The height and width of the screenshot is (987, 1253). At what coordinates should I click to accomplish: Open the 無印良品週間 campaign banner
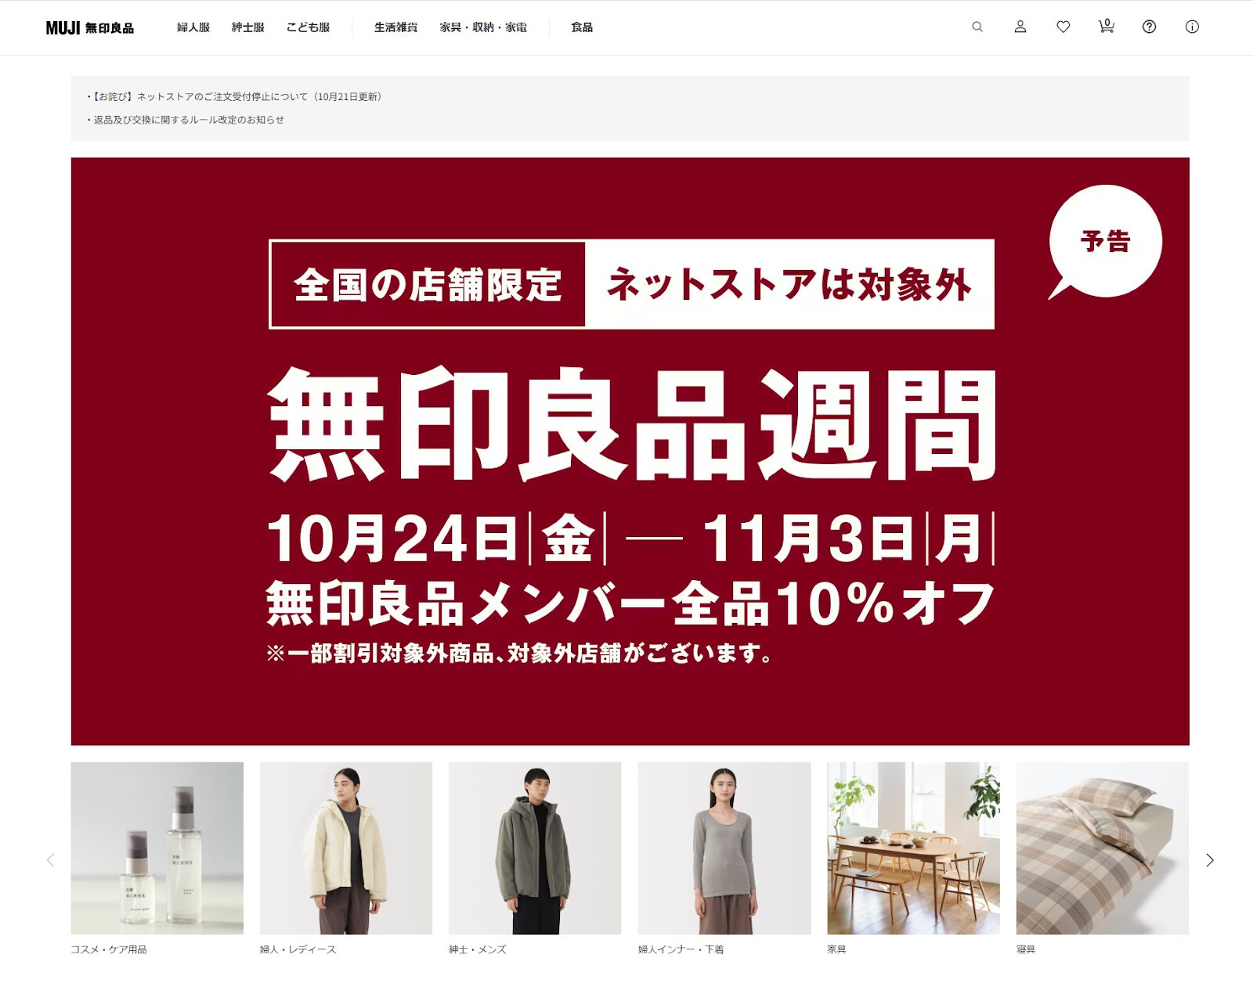pos(630,451)
